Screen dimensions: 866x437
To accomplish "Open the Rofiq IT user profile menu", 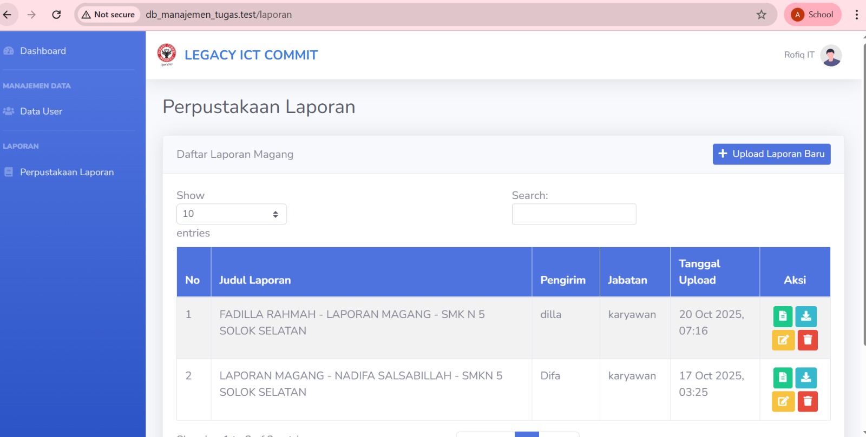I will [x=812, y=55].
